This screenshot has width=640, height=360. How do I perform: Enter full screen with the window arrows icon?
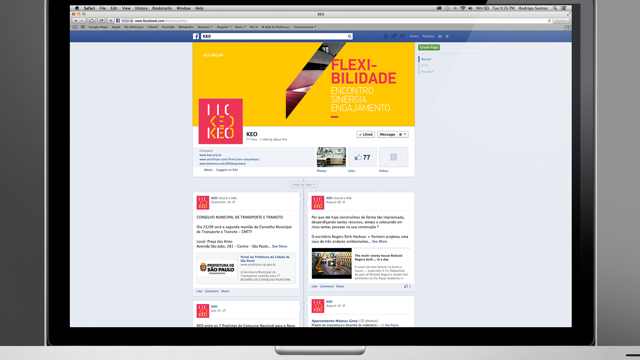[569, 14]
